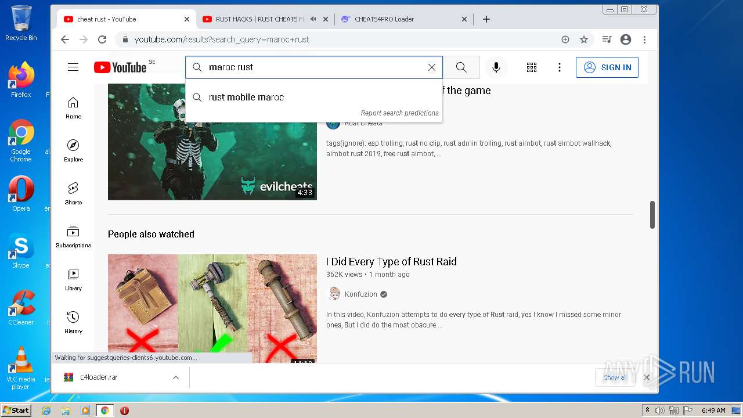Image resolution: width=743 pixels, height=418 pixels.
Task: Open Library in the sidebar
Action: pos(73,280)
